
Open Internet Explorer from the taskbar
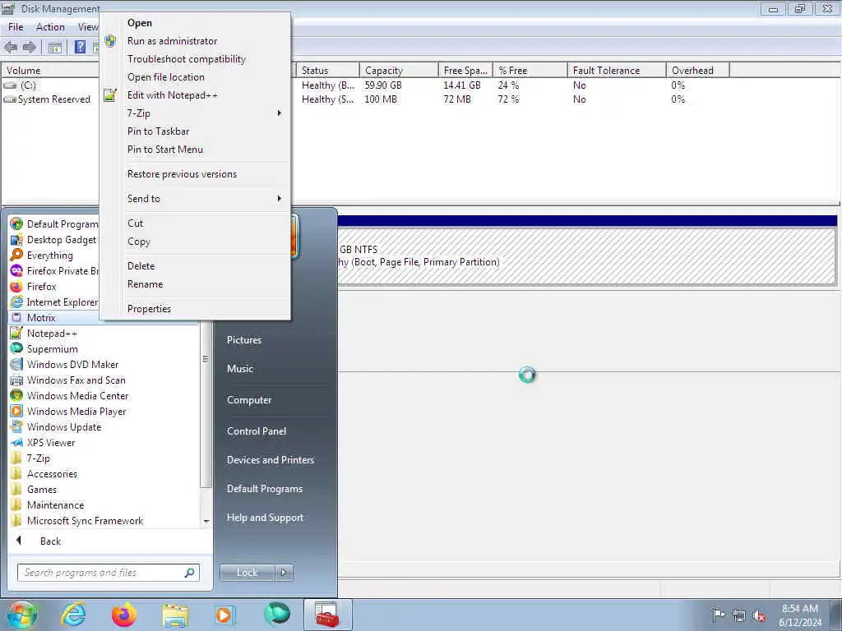point(73,615)
